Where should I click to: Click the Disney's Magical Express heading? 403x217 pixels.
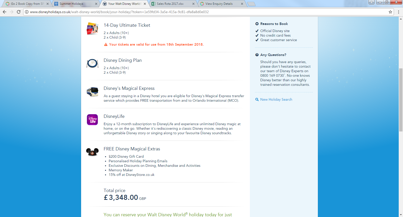tap(129, 88)
